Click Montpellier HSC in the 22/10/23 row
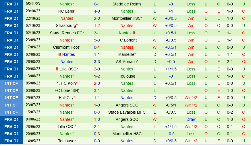Image resolution: width=251 pixels, height=146 pixels. click(126, 18)
